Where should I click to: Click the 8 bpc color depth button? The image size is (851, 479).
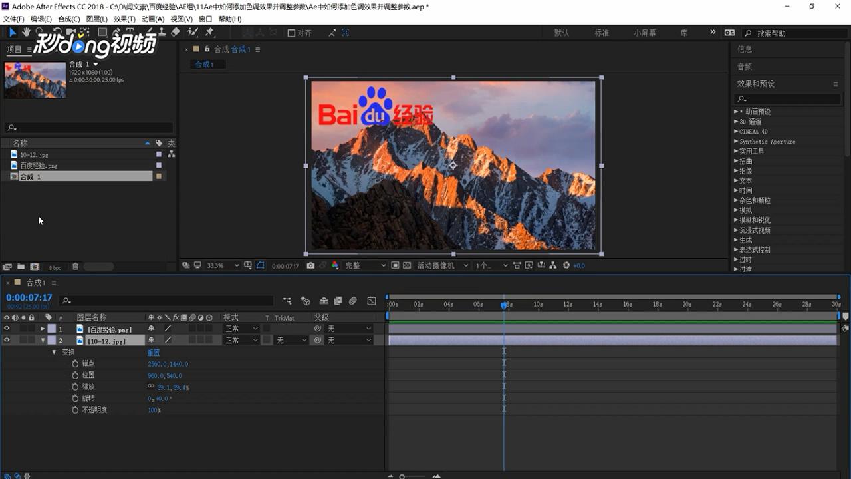coord(55,267)
